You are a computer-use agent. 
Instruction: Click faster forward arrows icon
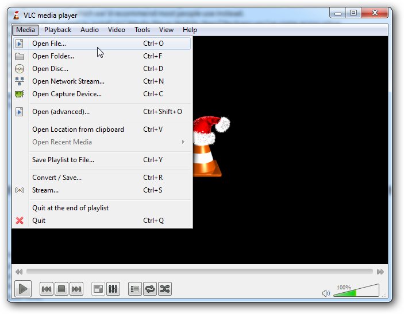point(380,272)
